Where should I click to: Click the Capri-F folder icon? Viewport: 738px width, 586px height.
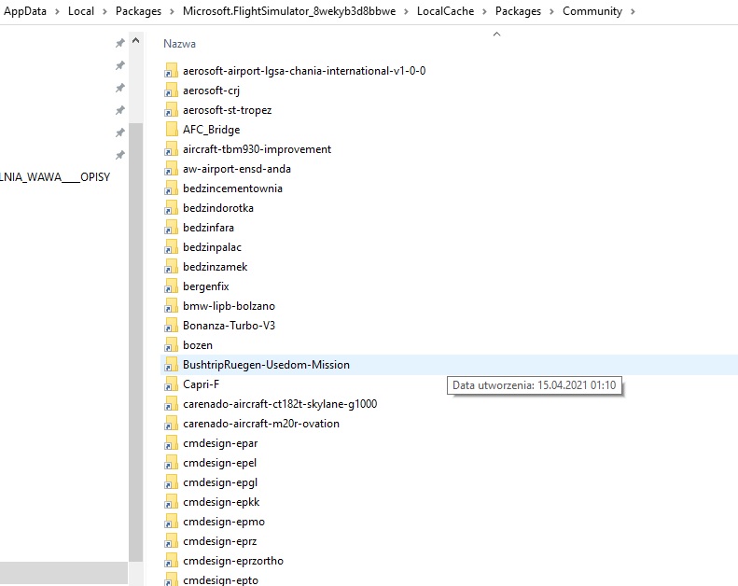171,384
